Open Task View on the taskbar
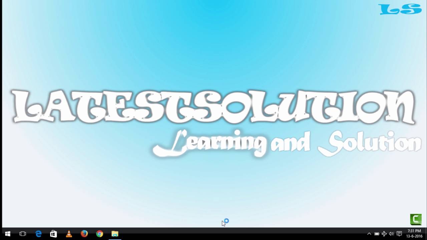The width and height of the screenshot is (427, 240). 23,234
